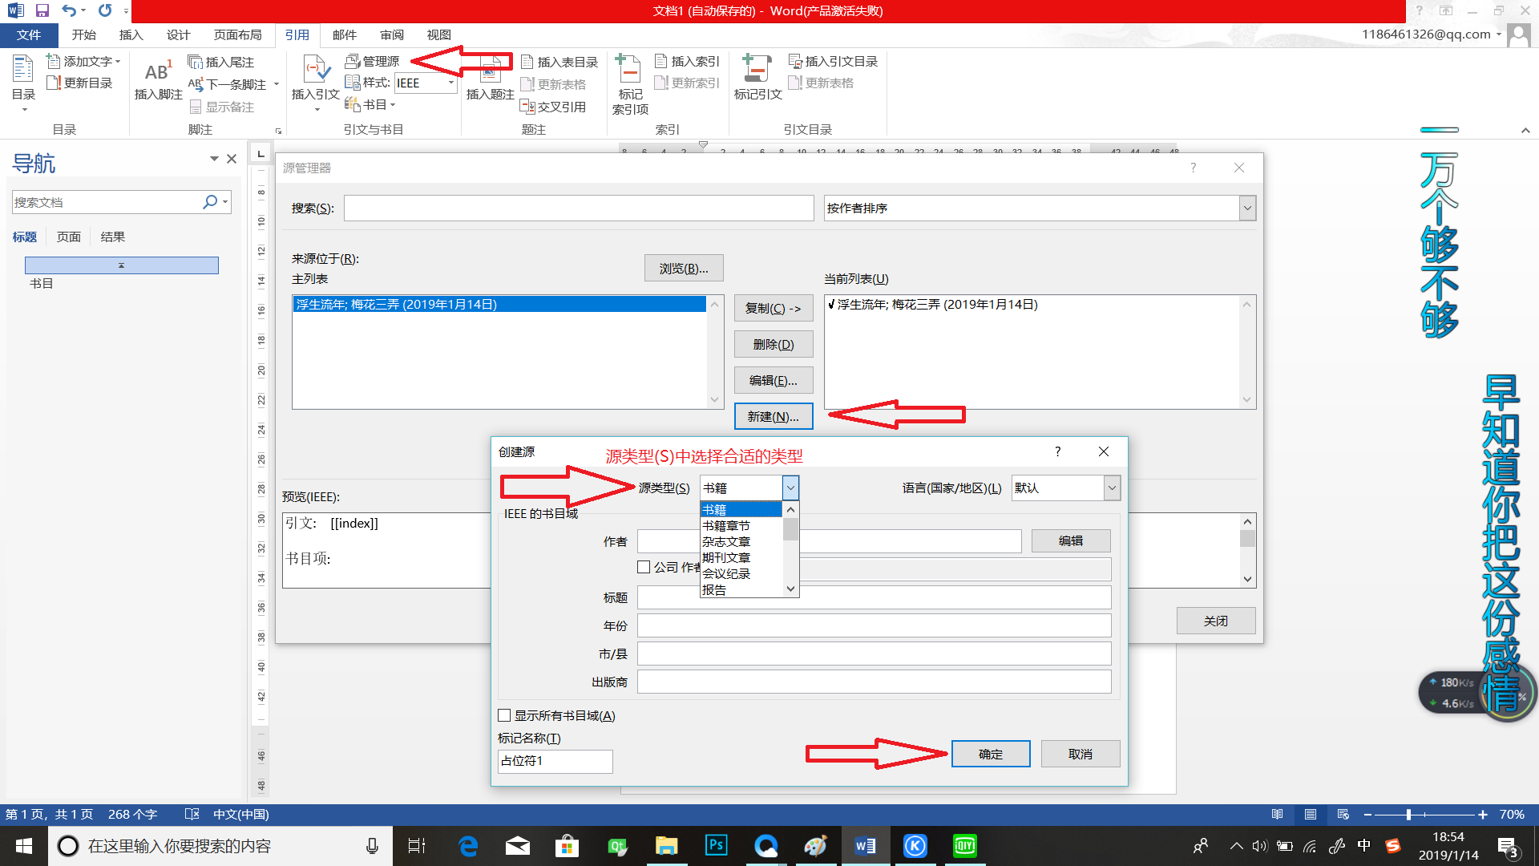This screenshot has height=866, width=1539.
Task: Toggle 显示所有书目域 checkbox
Action: pyautogui.click(x=505, y=716)
